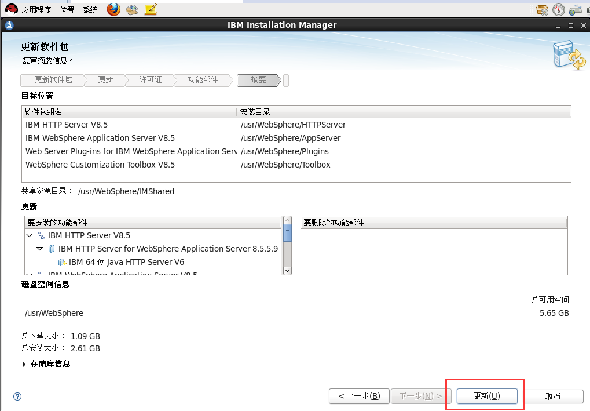Screen dimensions: 590x411
Task: Go to the 更新软件包 wizard step
Action: click(x=53, y=80)
